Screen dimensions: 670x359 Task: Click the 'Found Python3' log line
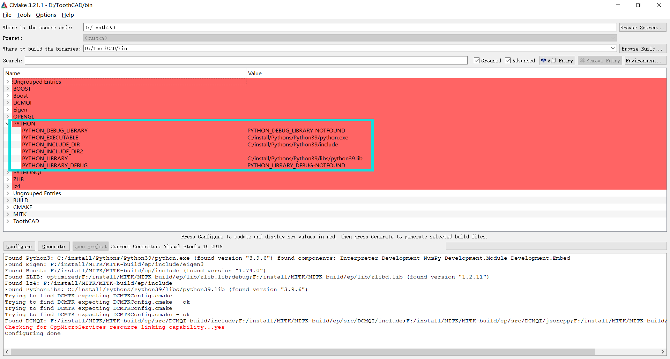(x=288, y=258)
